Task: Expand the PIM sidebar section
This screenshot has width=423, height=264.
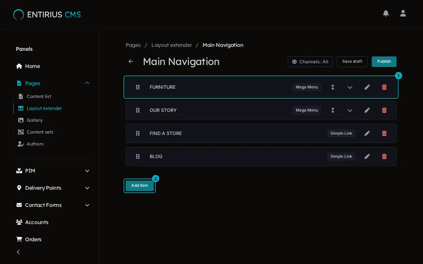Action: [x=87, y=171]
